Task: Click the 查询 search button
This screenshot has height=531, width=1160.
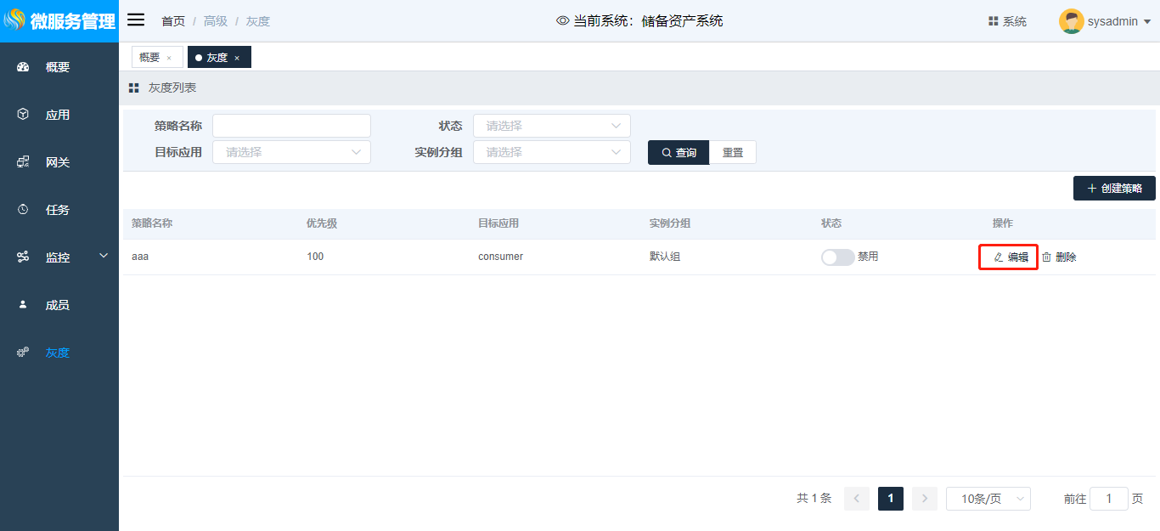Action: 679,152
